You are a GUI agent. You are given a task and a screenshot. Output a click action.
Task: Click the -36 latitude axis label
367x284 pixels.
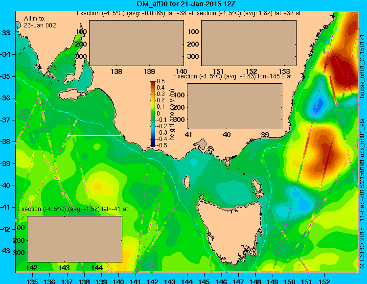coord(5,98)
